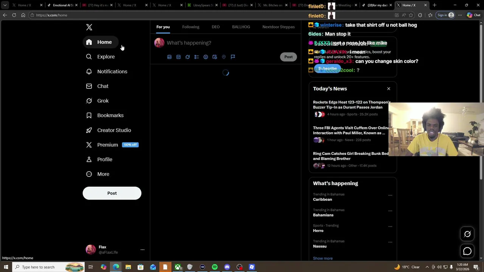Screen dimensions: 484x272
Task: Switch to the DEO tab
Action: coord(216,27)
